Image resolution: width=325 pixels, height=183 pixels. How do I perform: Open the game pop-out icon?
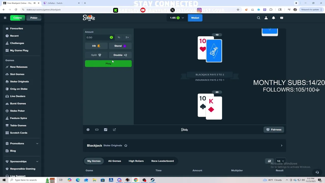(x=115, y=130)
